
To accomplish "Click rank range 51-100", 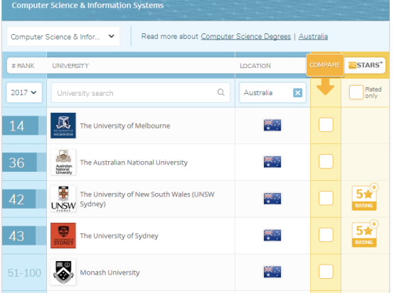I will (24, 272).
